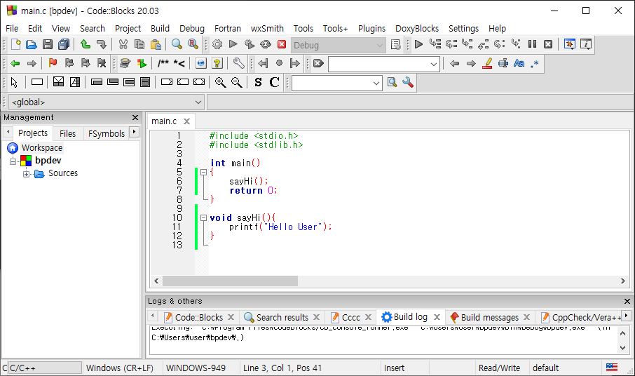This screenshot has width=635, height=376.
Task: Switch to the Build messages tab
Action: click(x=490, y=317)
